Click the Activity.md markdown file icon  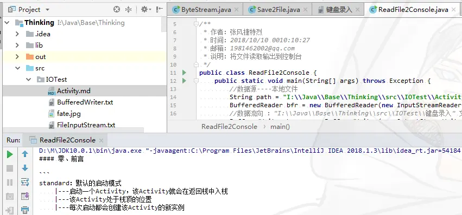(52, 91)
